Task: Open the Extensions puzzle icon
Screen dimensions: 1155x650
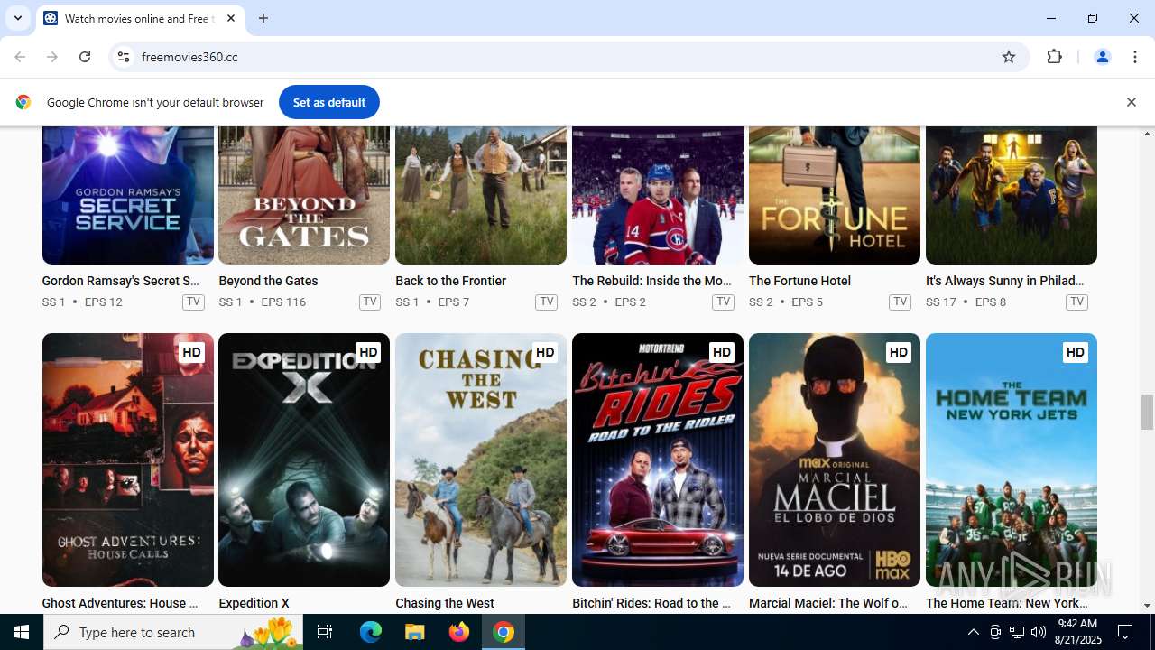Action: [1054, 57]
